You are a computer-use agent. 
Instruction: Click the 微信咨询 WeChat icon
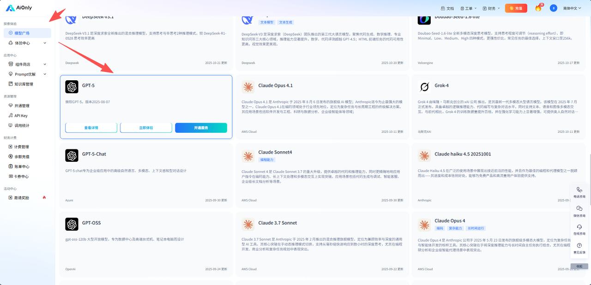579,208
